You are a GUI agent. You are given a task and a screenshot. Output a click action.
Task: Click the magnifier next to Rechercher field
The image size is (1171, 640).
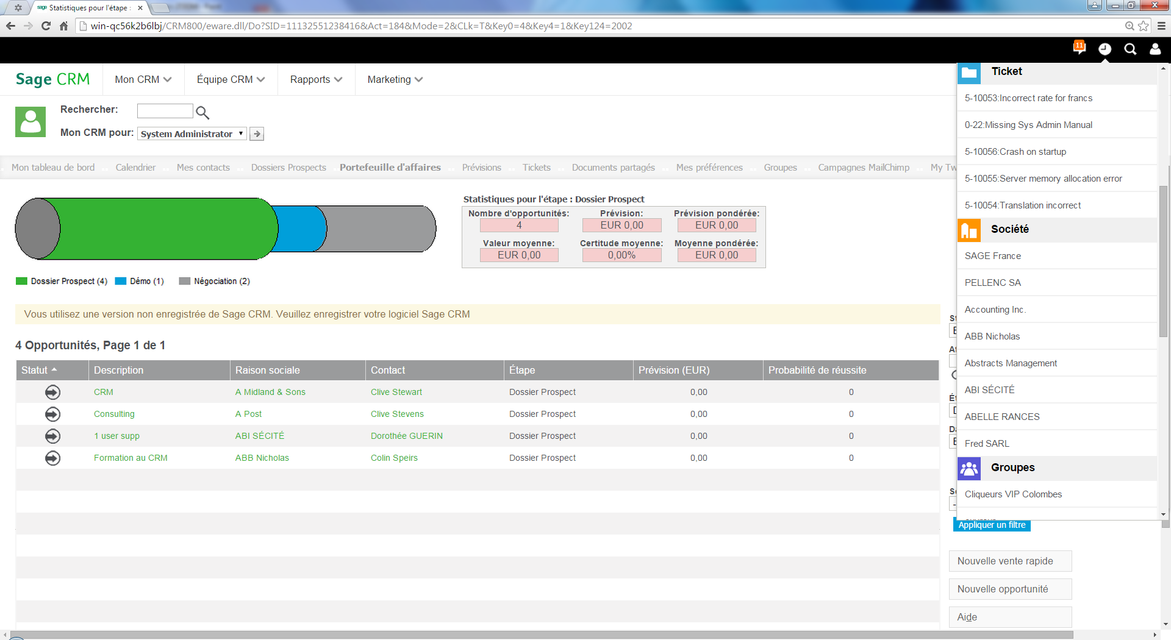202,113
